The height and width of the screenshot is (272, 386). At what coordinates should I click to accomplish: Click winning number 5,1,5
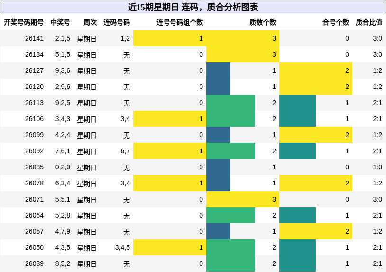63,54
